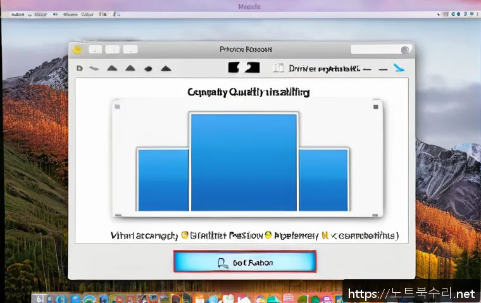
Task: Toggle the second yellow dot in the legend row
Action: [268, 235]
